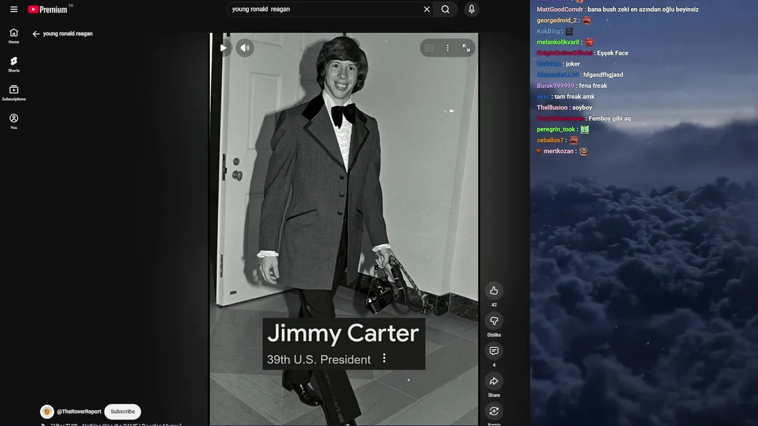Open Subscriptions in the sidebar

tap(14, 93)
